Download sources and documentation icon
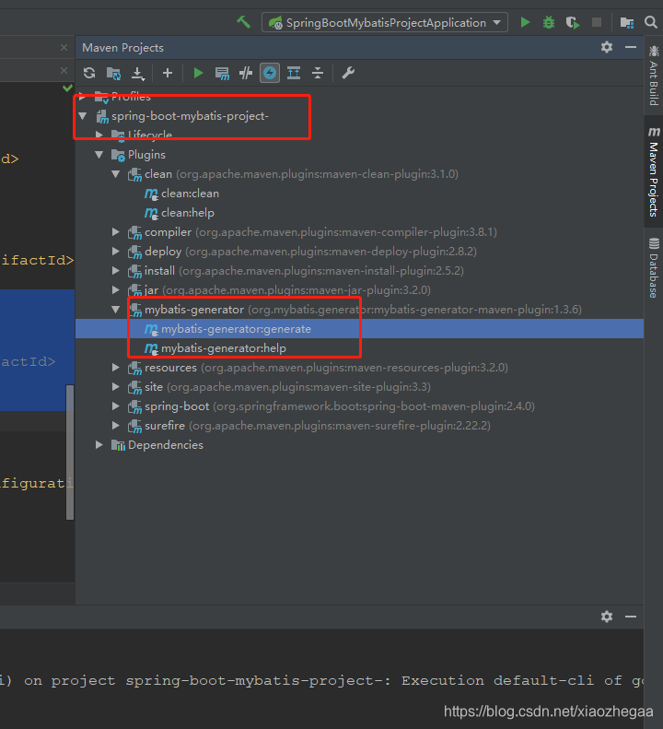The height and width of the screenshot is (729, 663). point(137,73)
